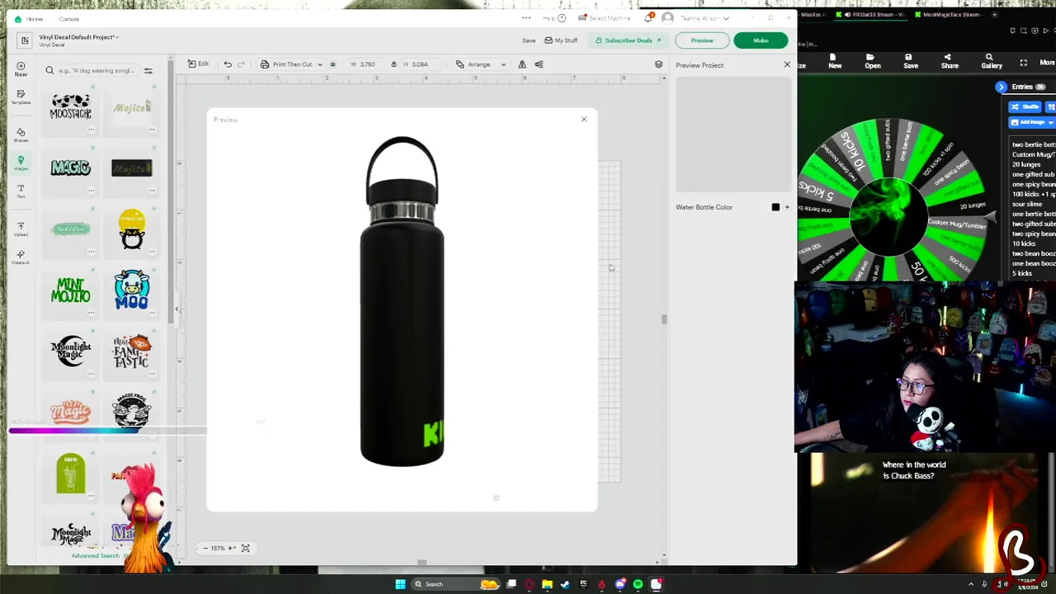Click Save in the wheel app toolbar

pos(911,61)
